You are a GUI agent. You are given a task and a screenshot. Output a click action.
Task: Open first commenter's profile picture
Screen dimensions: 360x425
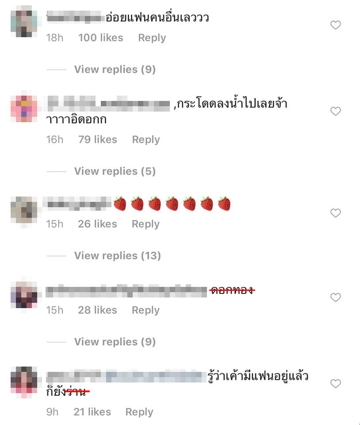coord(24,21)
